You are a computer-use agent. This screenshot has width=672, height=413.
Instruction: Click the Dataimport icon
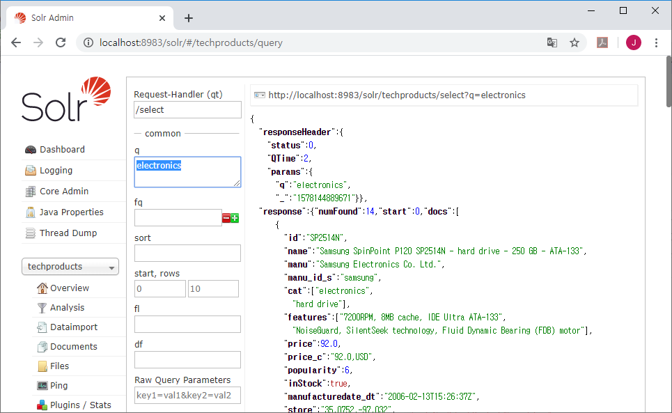click(42, 327)
